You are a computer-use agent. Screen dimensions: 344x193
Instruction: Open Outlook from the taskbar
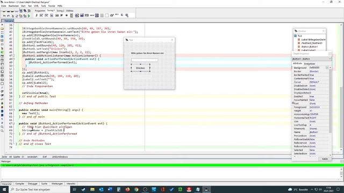pyautogui.click(x=101, y=189)
